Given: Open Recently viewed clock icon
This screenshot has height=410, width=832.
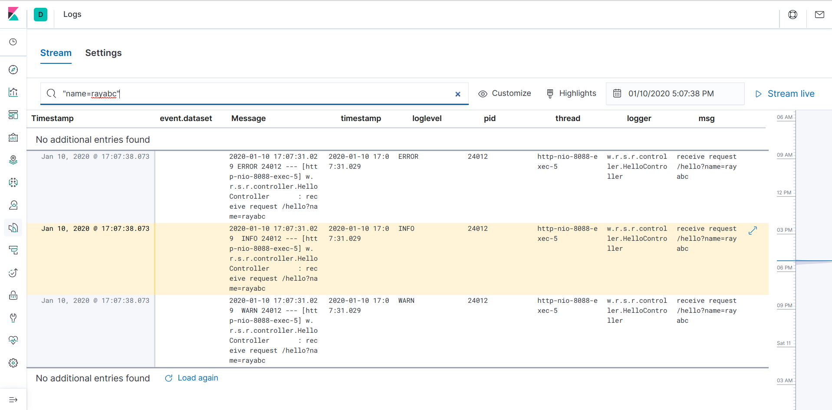Looking at the screenshot, I should 13,42.
